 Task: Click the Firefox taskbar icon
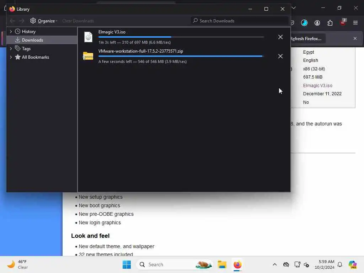[237, 264]
